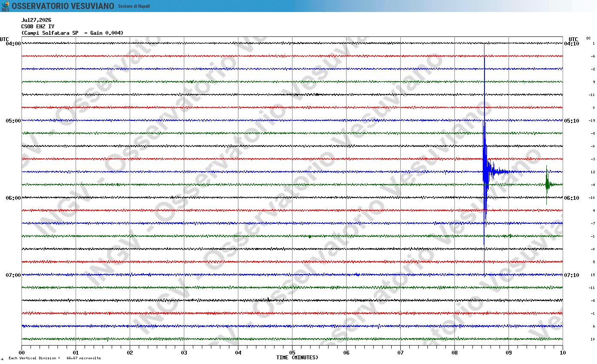Click the DC value 15 beside 07:10

point(593,275)
